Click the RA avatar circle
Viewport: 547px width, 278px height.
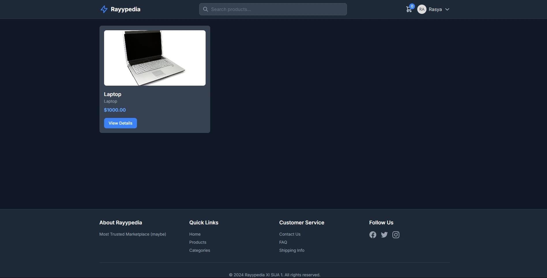click(x=422, y=9)
